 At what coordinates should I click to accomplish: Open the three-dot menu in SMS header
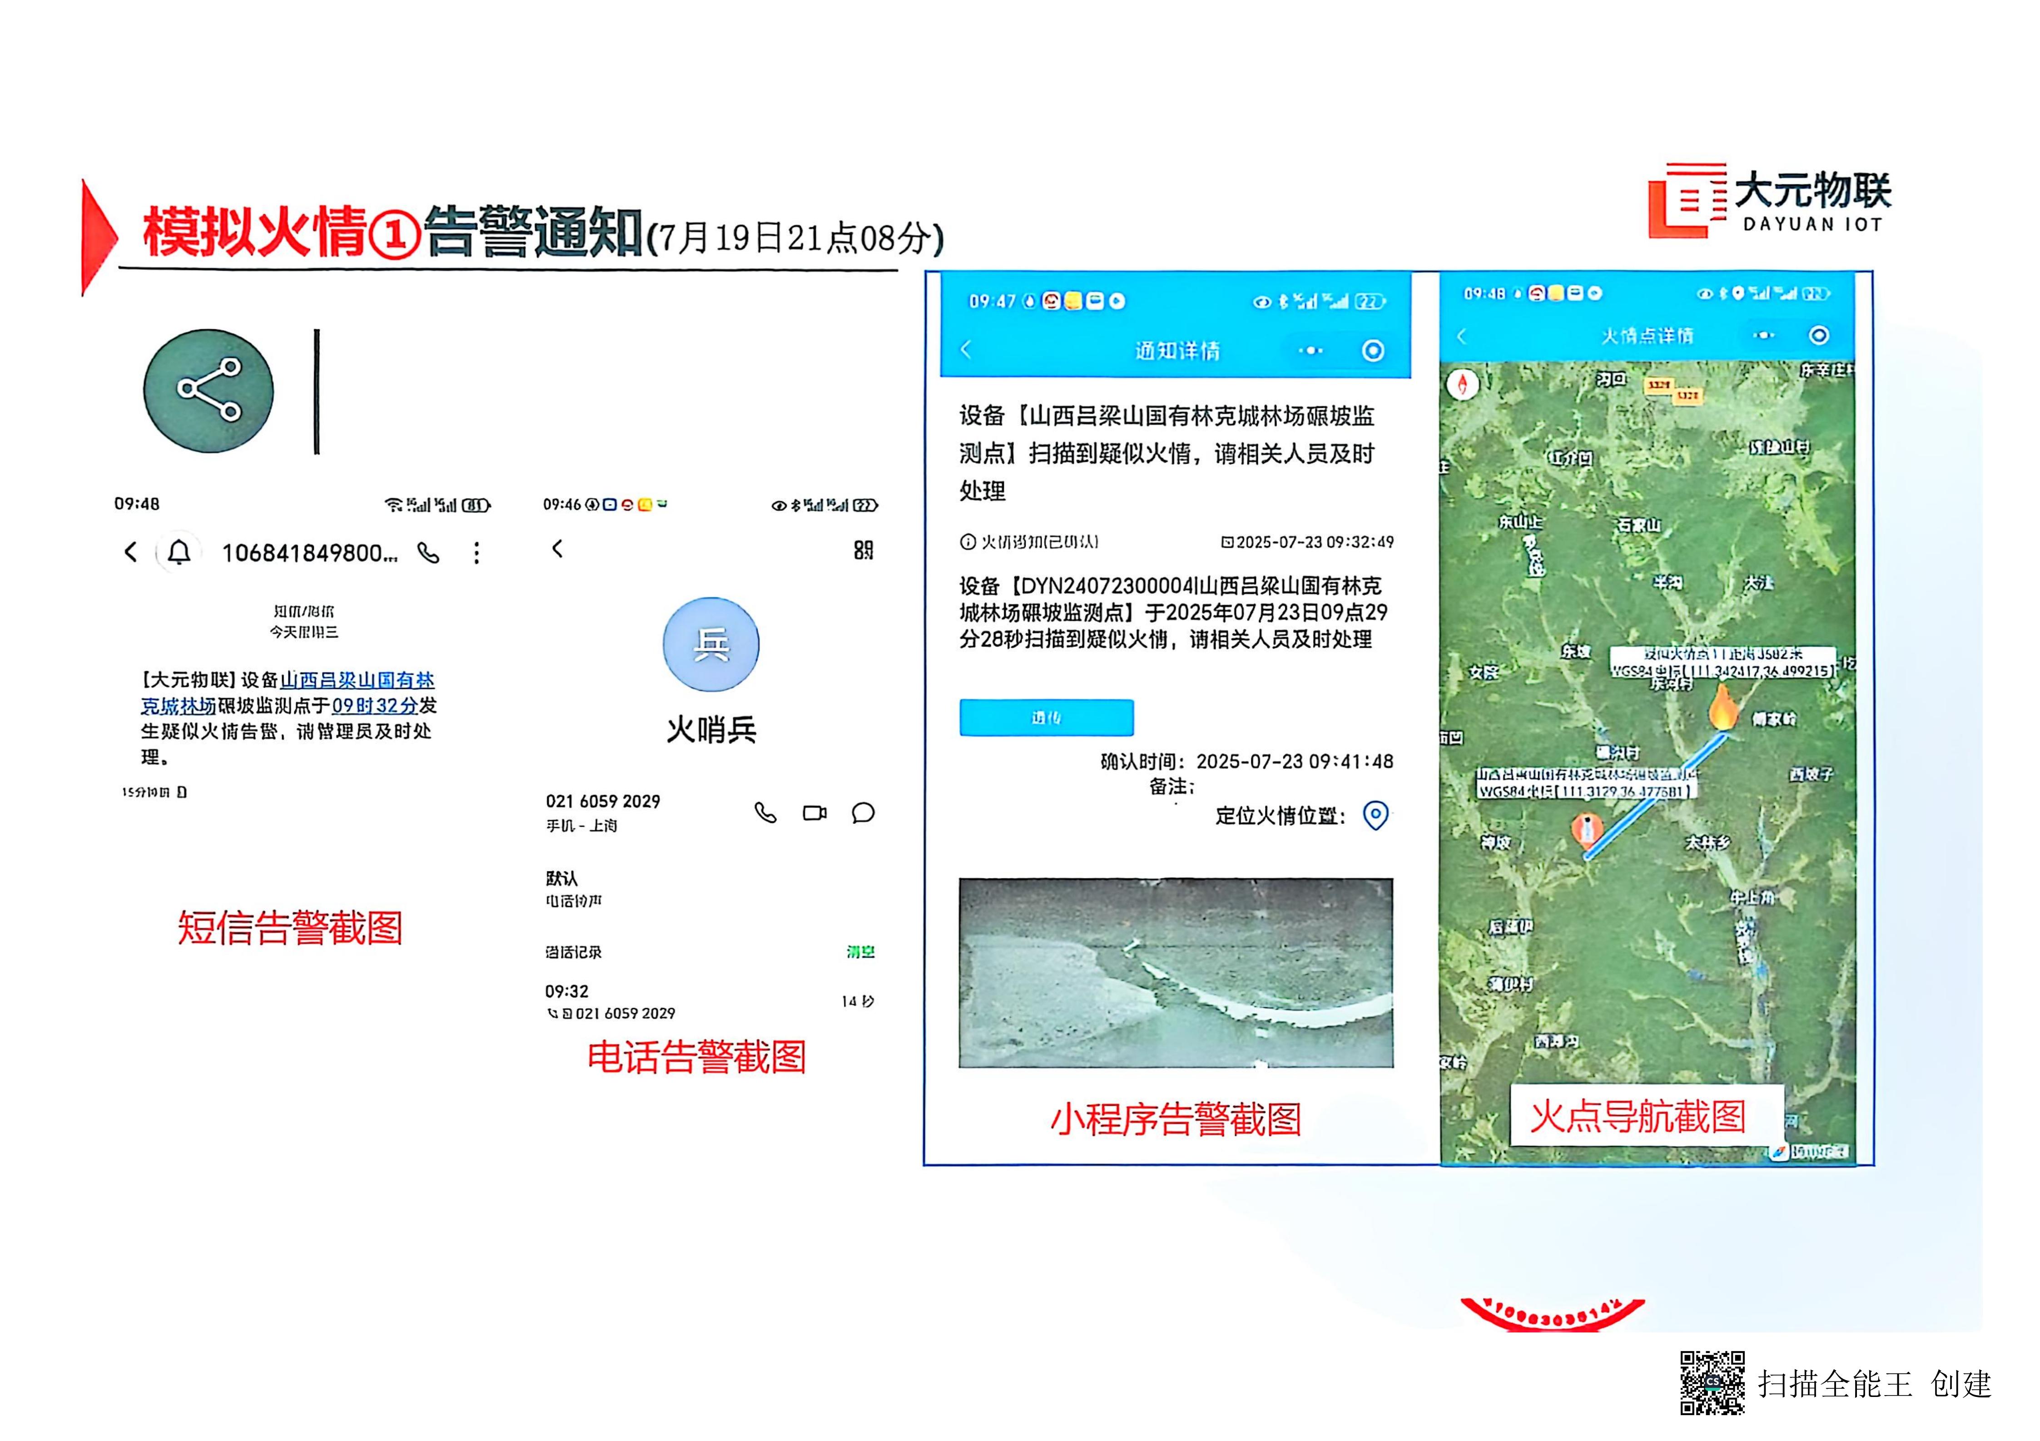(477, 554)
